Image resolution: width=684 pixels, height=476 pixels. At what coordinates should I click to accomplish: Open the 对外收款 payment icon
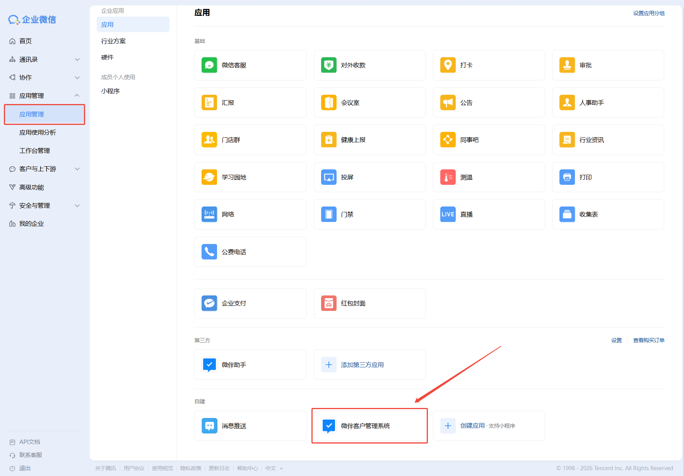tap(328, 65)
